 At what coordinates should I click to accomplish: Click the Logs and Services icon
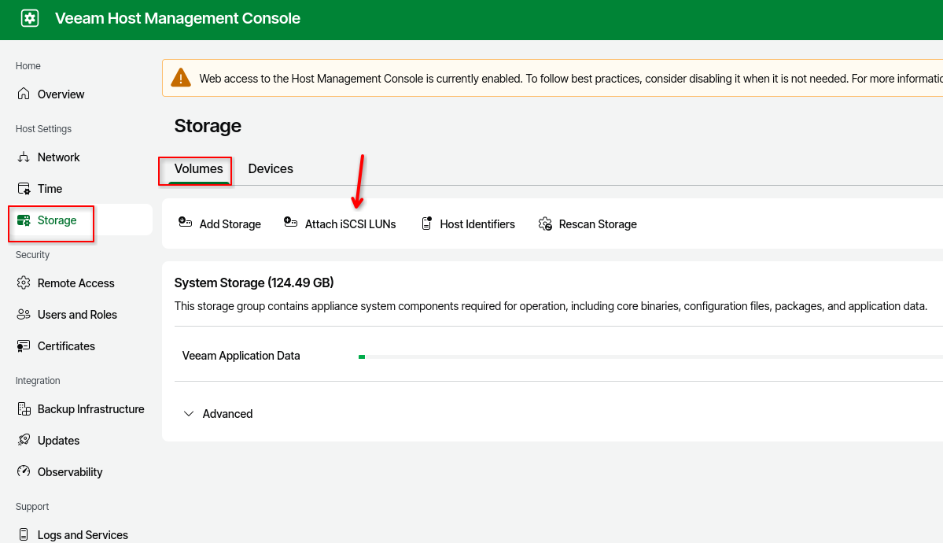24,534
